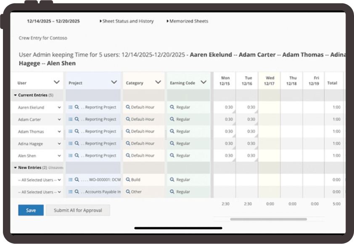Viewport: 354px width, 244px height.
Task: Open the User column dropdown
Action: click(57, 82)
